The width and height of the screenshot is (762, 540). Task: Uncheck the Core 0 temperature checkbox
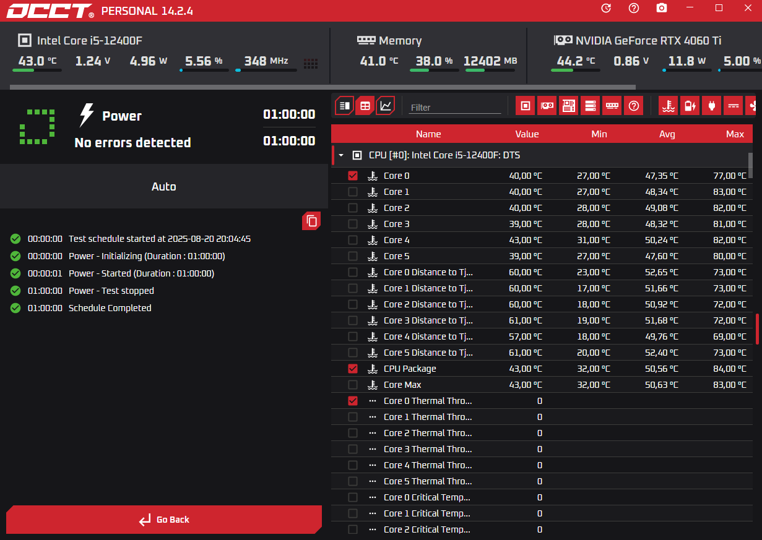[x=353, y=176]
